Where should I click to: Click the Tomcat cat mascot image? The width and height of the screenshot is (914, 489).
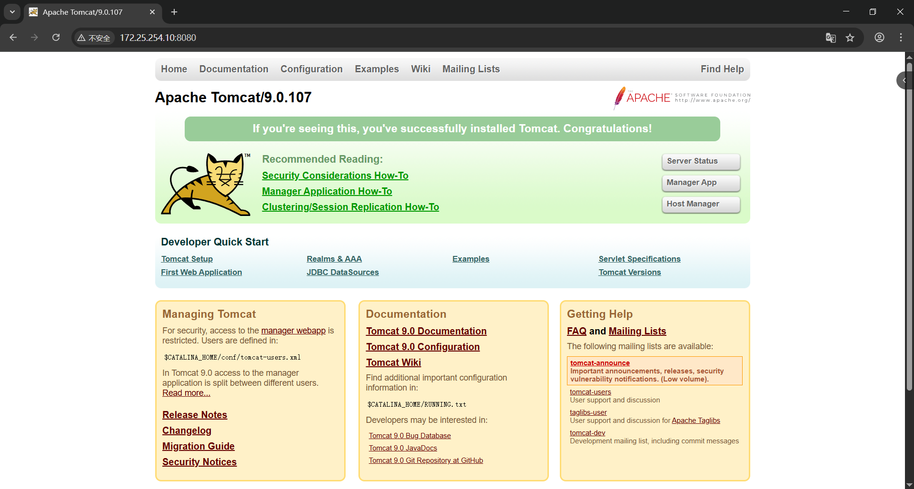(206, 184)
